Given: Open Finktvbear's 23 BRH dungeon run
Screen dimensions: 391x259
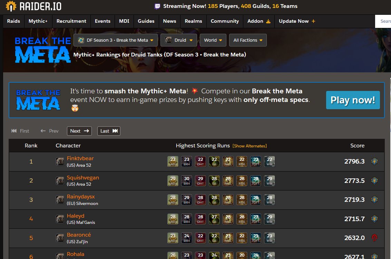Looking at the screenshot, I should [x=186, y=162].
